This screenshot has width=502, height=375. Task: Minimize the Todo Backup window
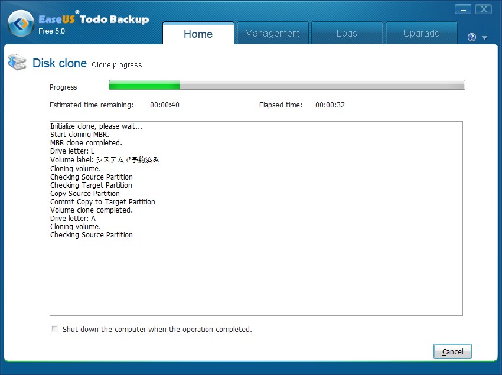click(x=464, y=9)
